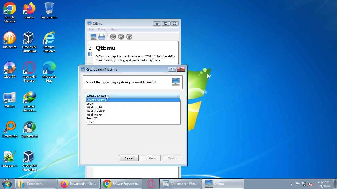This screenshot has width=337, height=189.
Task: Open the File menu in QtEmu
Action: coord(91,29)
